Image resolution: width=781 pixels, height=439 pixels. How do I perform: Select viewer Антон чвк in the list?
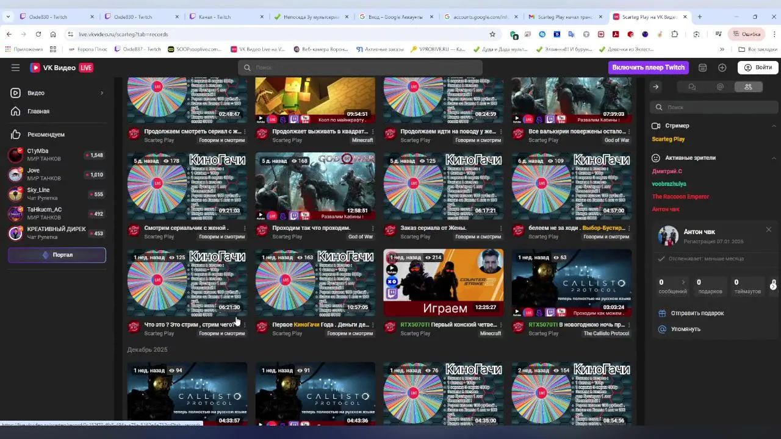click(665, 209)
